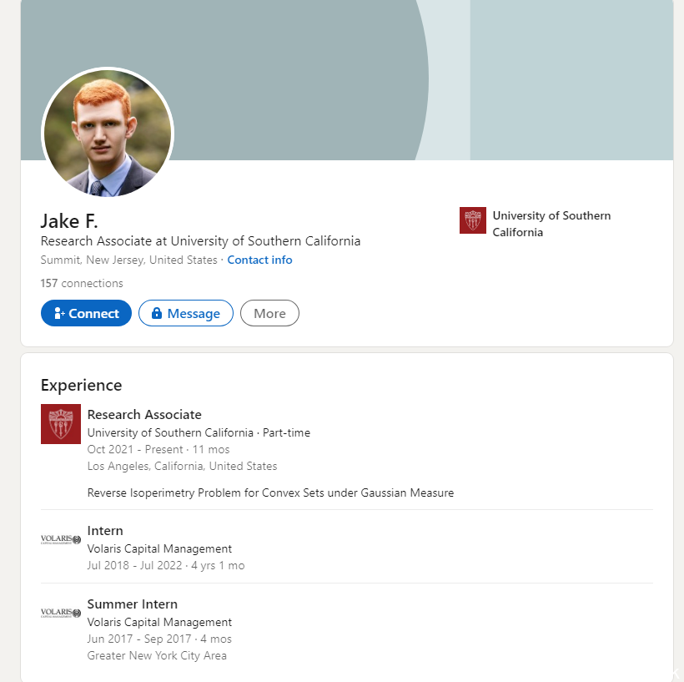Open the Contact info link
This screenshot has width=684, height=682.
[259, 260]
